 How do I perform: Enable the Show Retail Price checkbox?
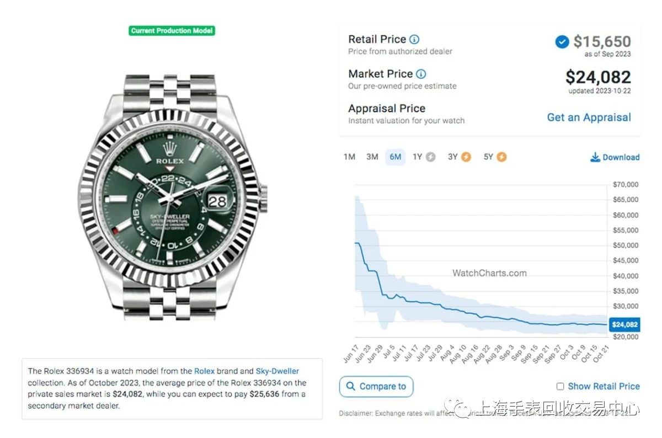[x=560, y=387]
